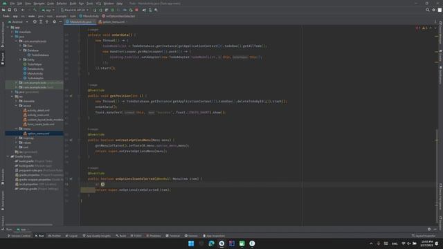Collapse the app module node

tap(8, 28)
